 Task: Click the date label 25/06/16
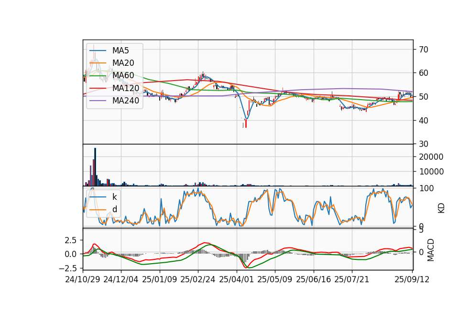click(314, 279)
